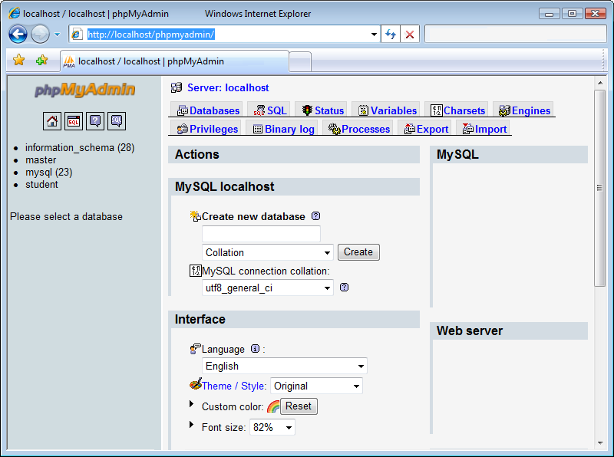Open the Import tab

[x=484, y=129]
